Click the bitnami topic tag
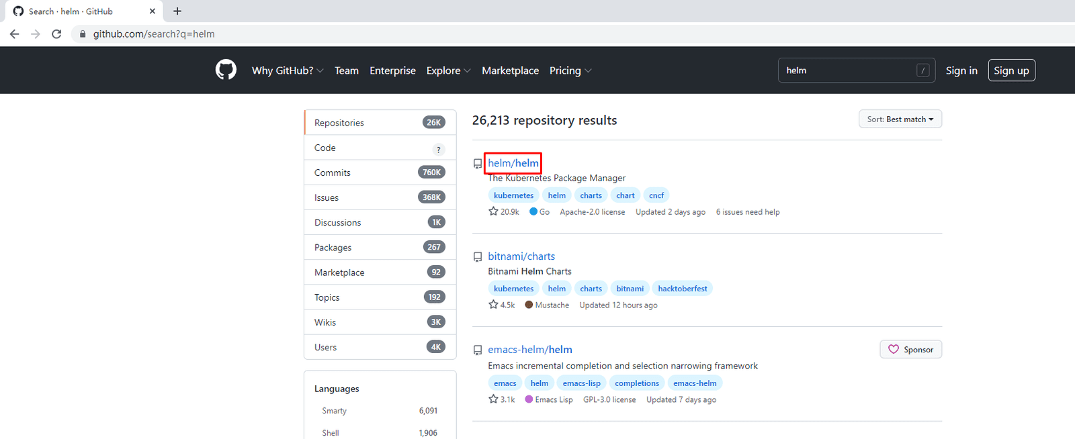The width and height of the screenshot is (1075, 439). 630,289
